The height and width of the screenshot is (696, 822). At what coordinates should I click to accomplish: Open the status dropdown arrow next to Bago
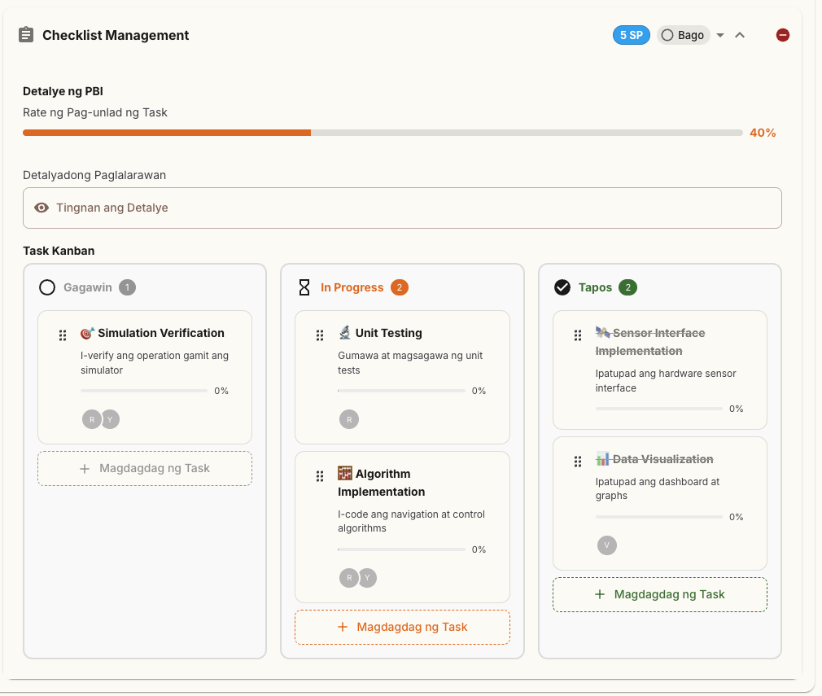tap(719, 35)
